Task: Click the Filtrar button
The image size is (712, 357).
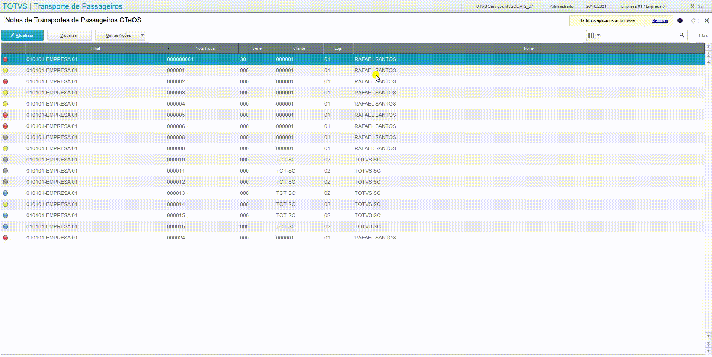Action: (x=704, y=35)
